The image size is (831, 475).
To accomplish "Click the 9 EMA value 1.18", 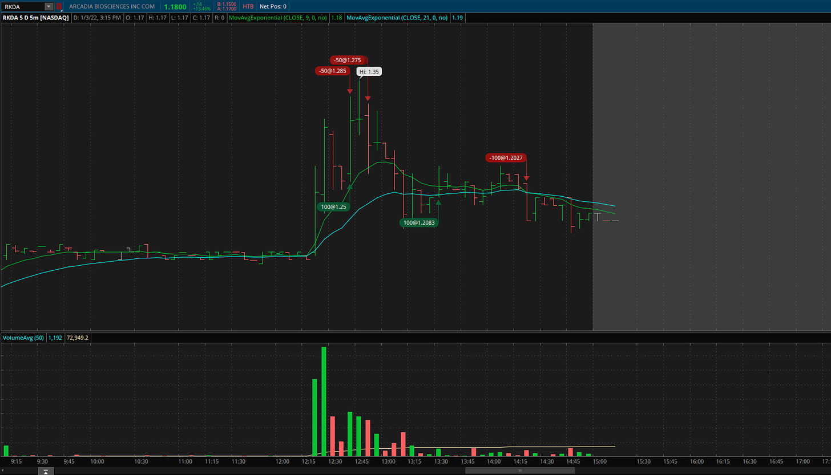I will (x=337, y=18).
